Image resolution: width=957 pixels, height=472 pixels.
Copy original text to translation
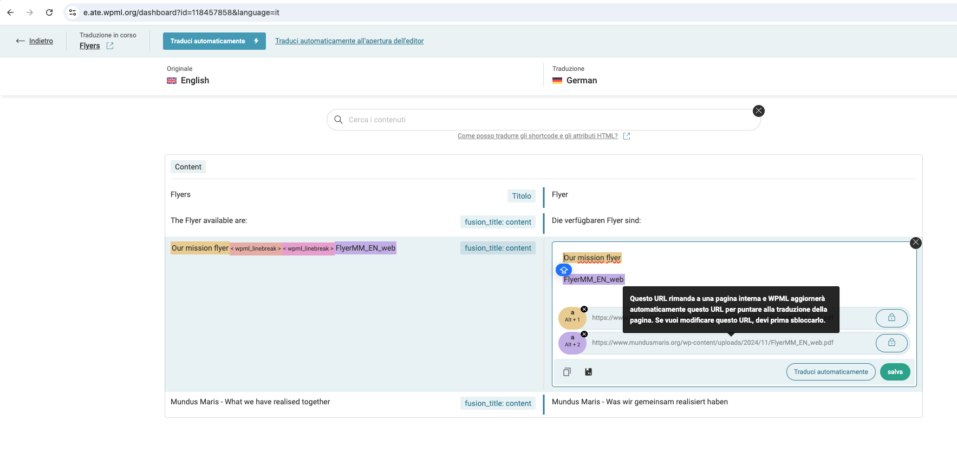click(x=567, y=372)
